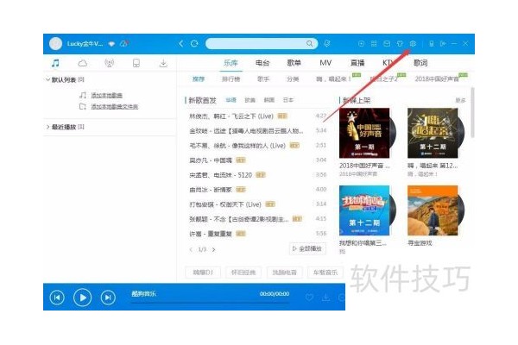Click the 怀旧经典 tag button
Viewport: 518px width, 345px height.
click(x=243, y=273)
